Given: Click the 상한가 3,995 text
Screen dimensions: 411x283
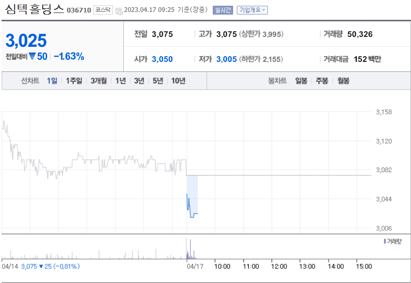Looking at the screenshot, I should 261,34.
